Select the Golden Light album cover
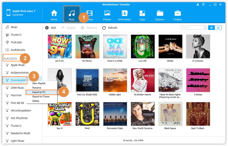 (115, 80)
